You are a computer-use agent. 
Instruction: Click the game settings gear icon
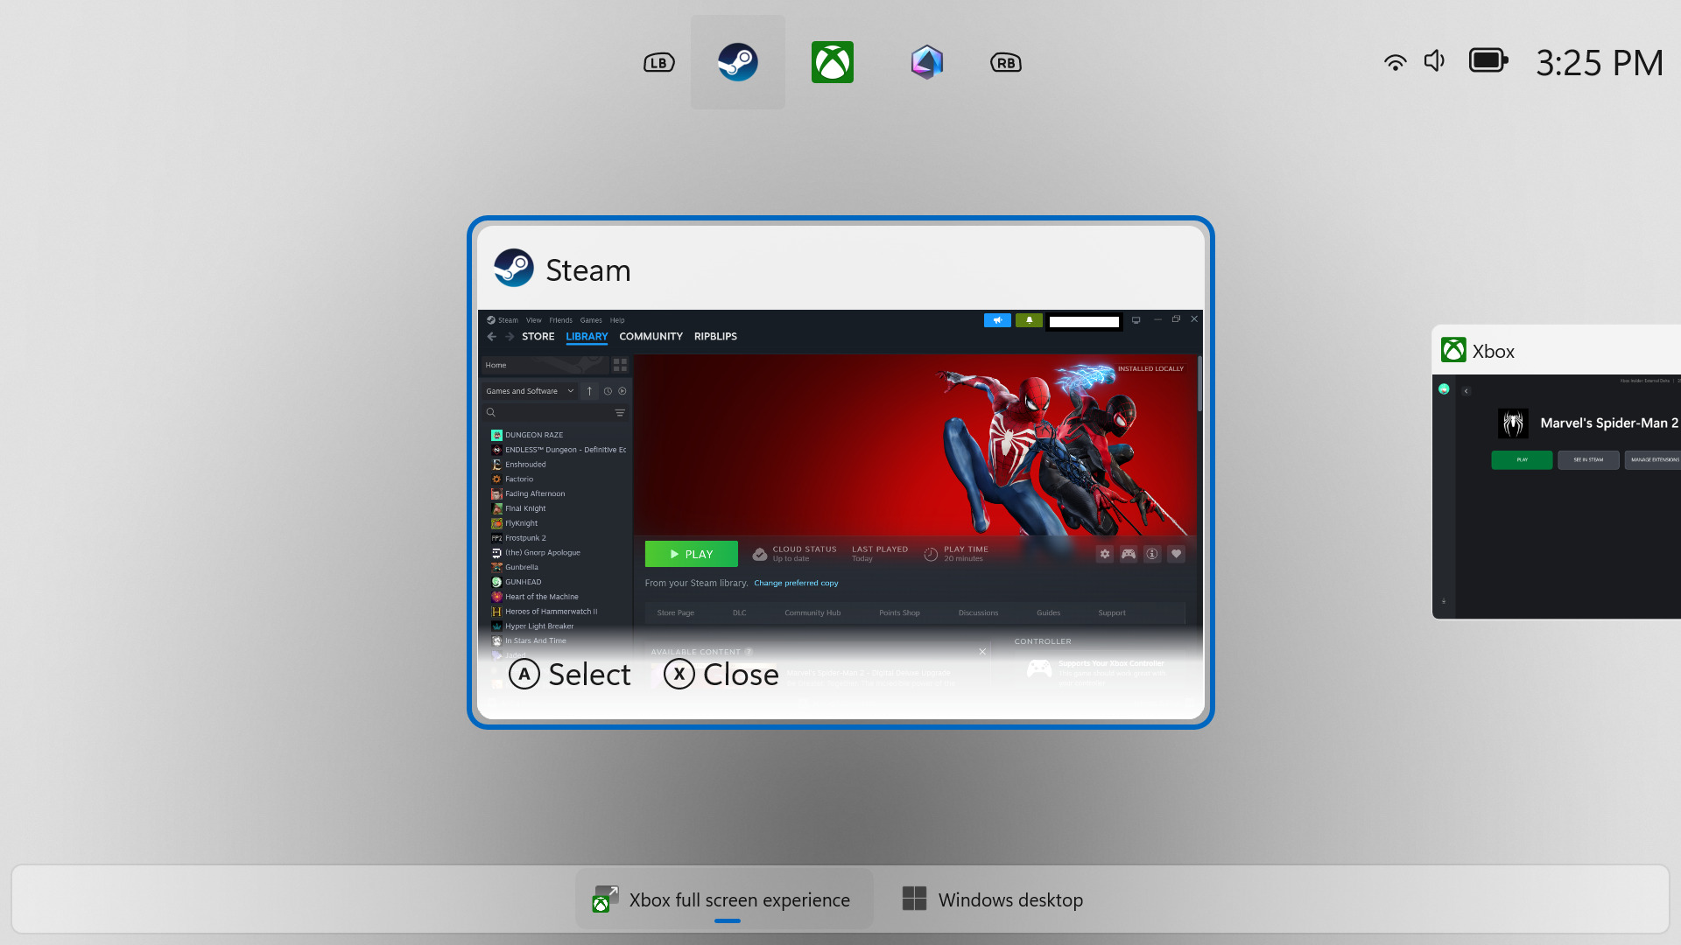(x=1105, y=554)
